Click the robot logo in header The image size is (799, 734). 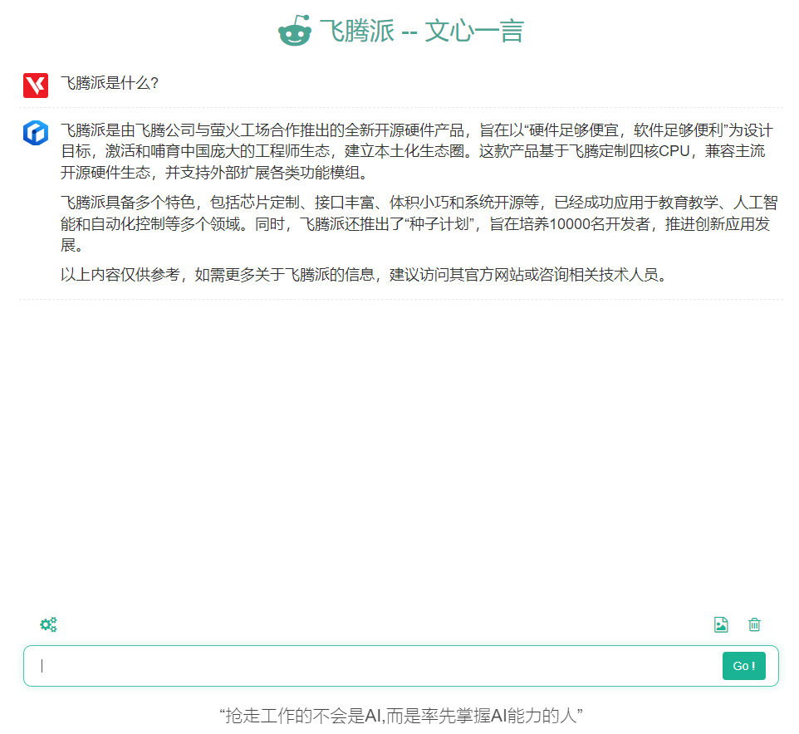pyautogui.click(x=294, y=32)
